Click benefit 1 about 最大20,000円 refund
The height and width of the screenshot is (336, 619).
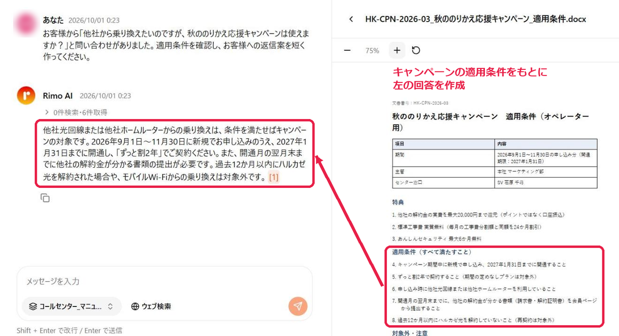479,215
